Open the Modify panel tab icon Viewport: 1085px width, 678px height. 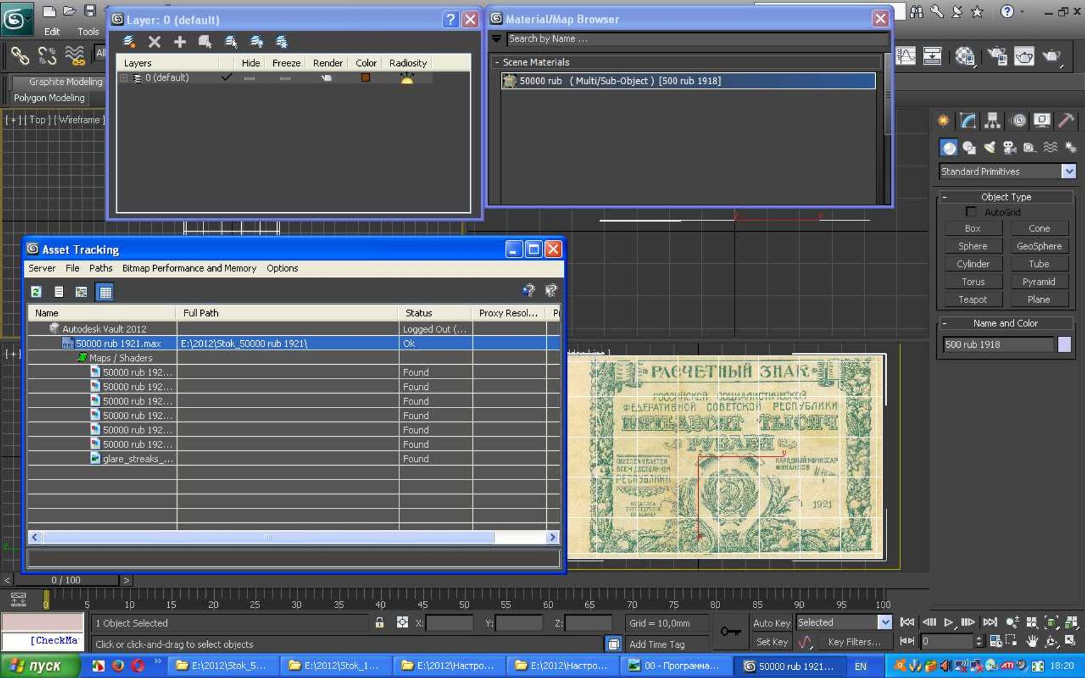pos(968,121)
